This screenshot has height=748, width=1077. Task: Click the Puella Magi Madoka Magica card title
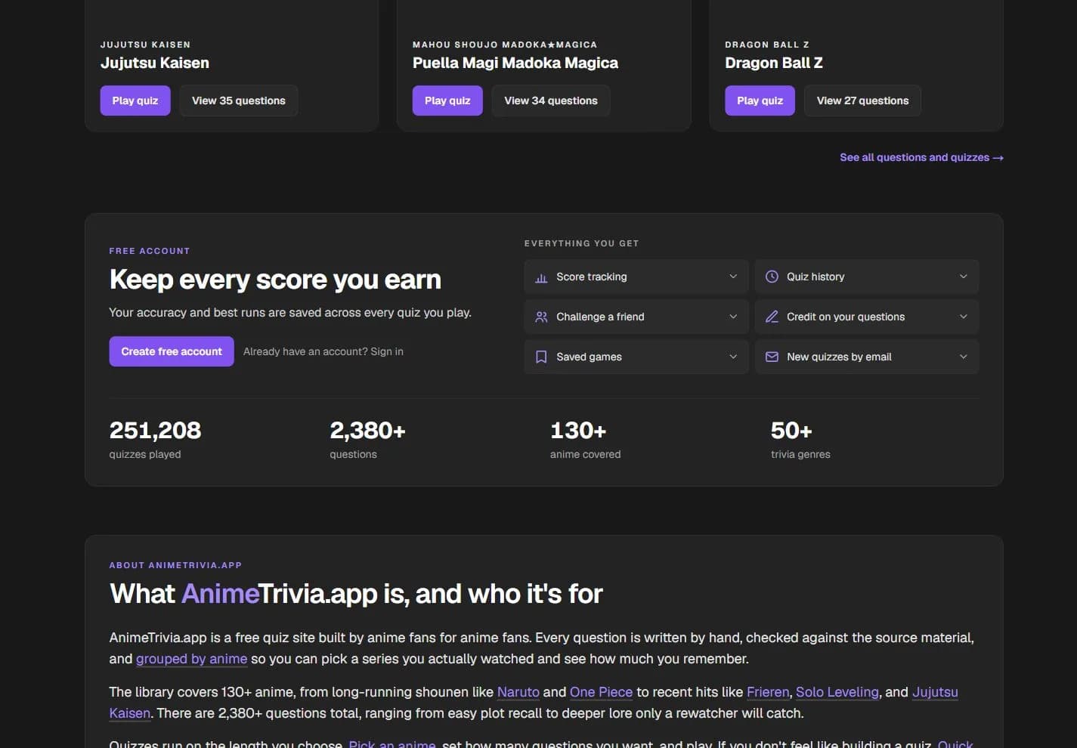(515, 63)
